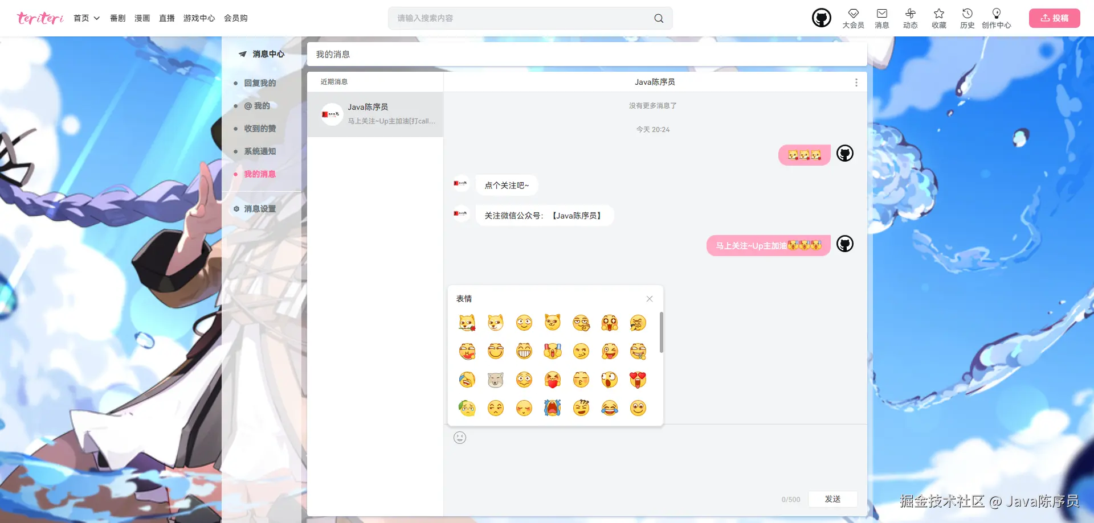Open chat options three-dot menu
1094x523 pixels.
tap(856, 83)
